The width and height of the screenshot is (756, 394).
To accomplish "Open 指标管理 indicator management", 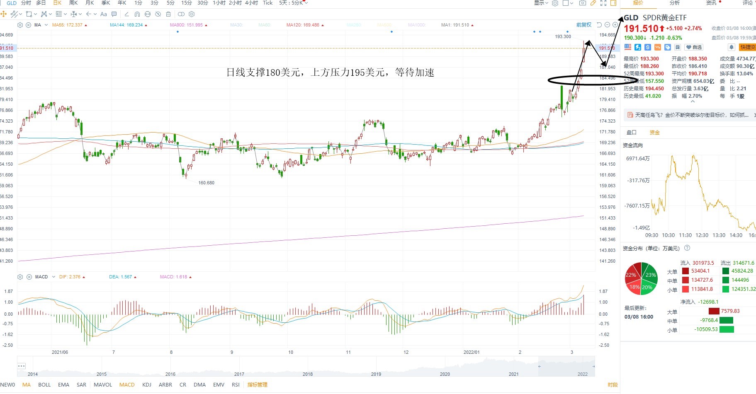I will [x=257, y=385].
